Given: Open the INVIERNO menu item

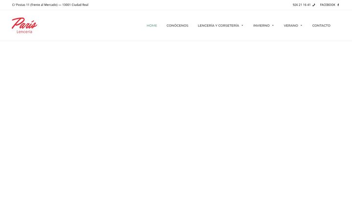Looking at the screenshot, I should [261, 25].
